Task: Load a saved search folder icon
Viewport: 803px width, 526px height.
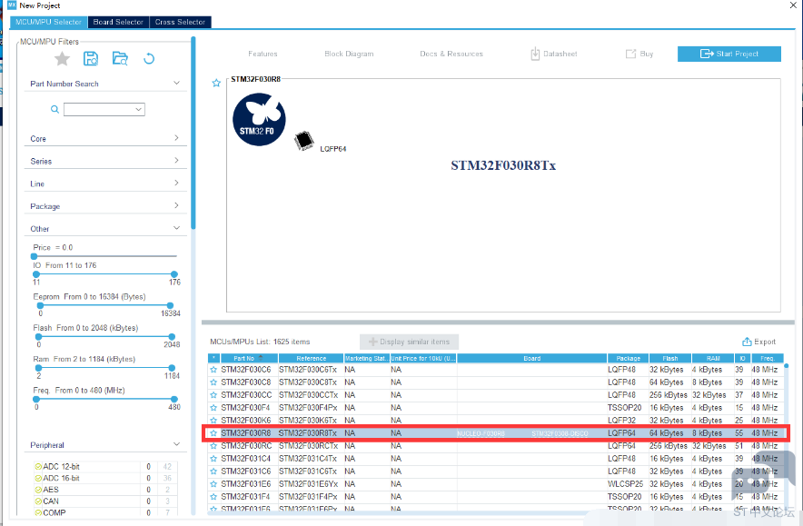Action: click(120, 58)
